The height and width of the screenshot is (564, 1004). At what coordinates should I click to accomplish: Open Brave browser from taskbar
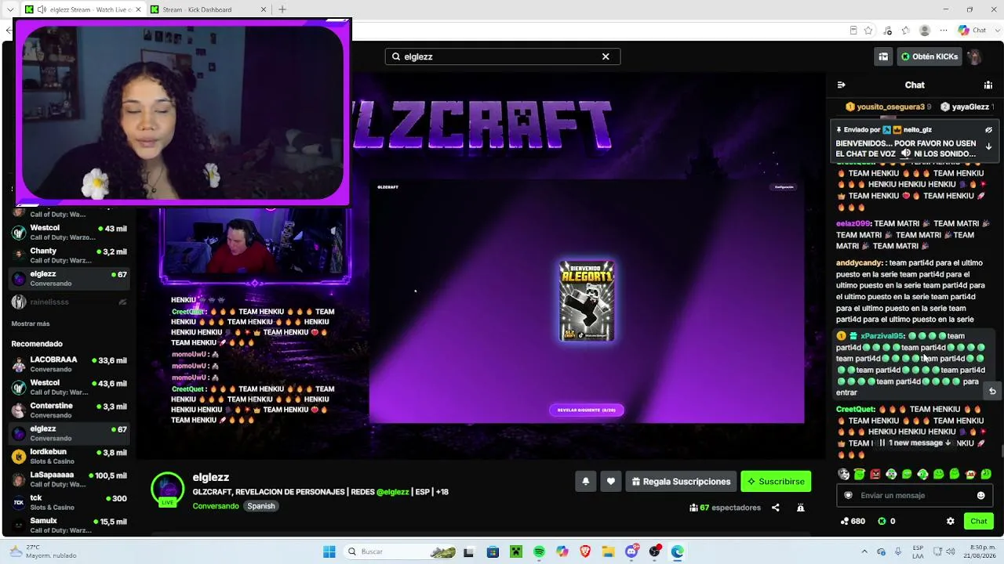tap(585, 551)
